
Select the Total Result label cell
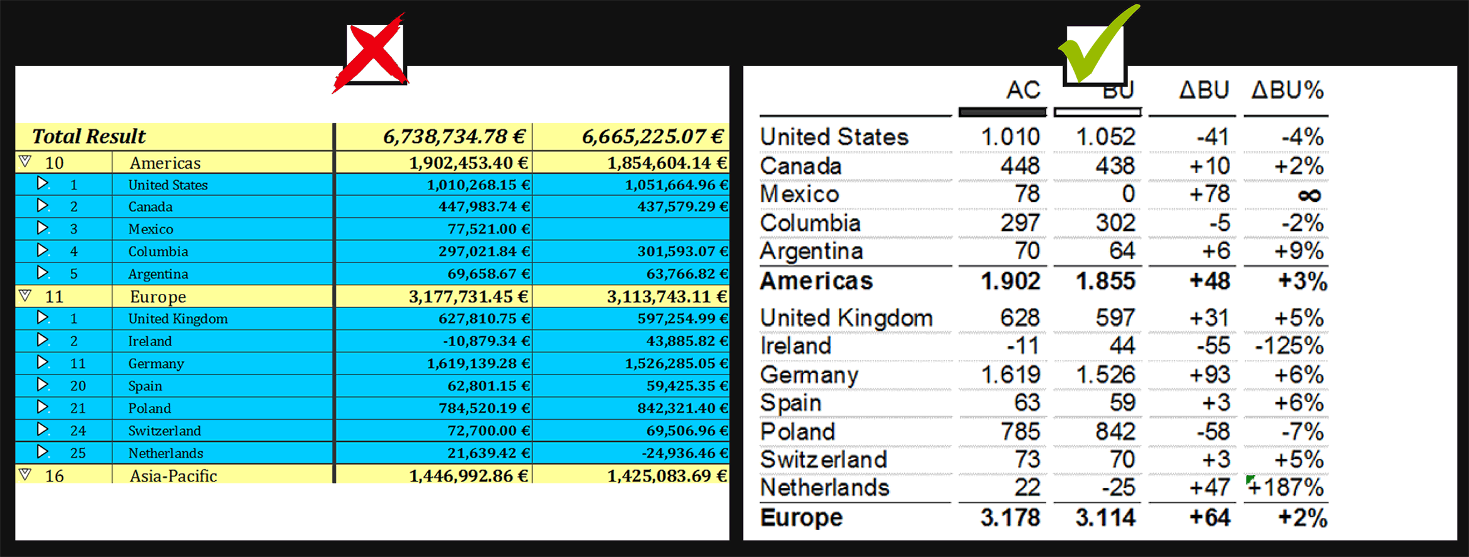click(x=174, y=137)
